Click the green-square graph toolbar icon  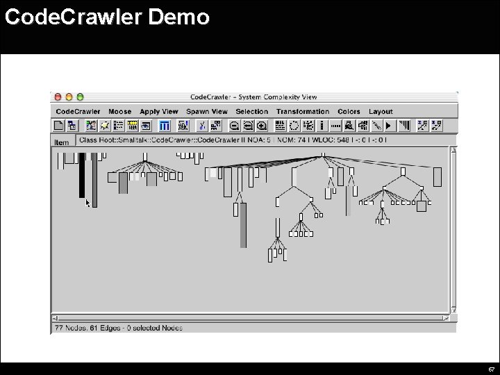pos(91,126)
